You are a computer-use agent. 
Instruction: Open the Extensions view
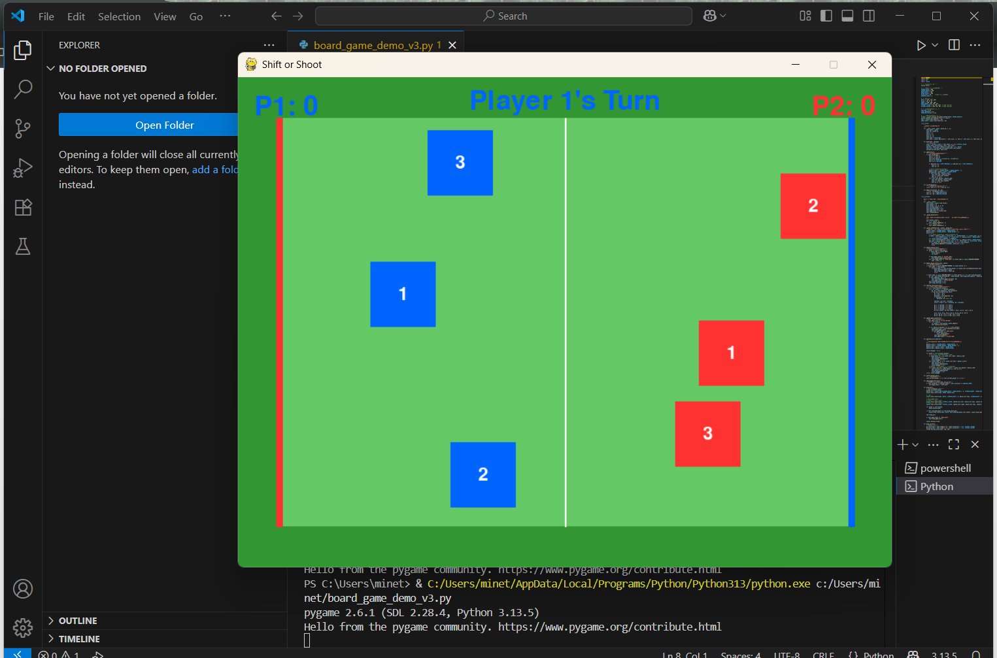tap(23, 207)
